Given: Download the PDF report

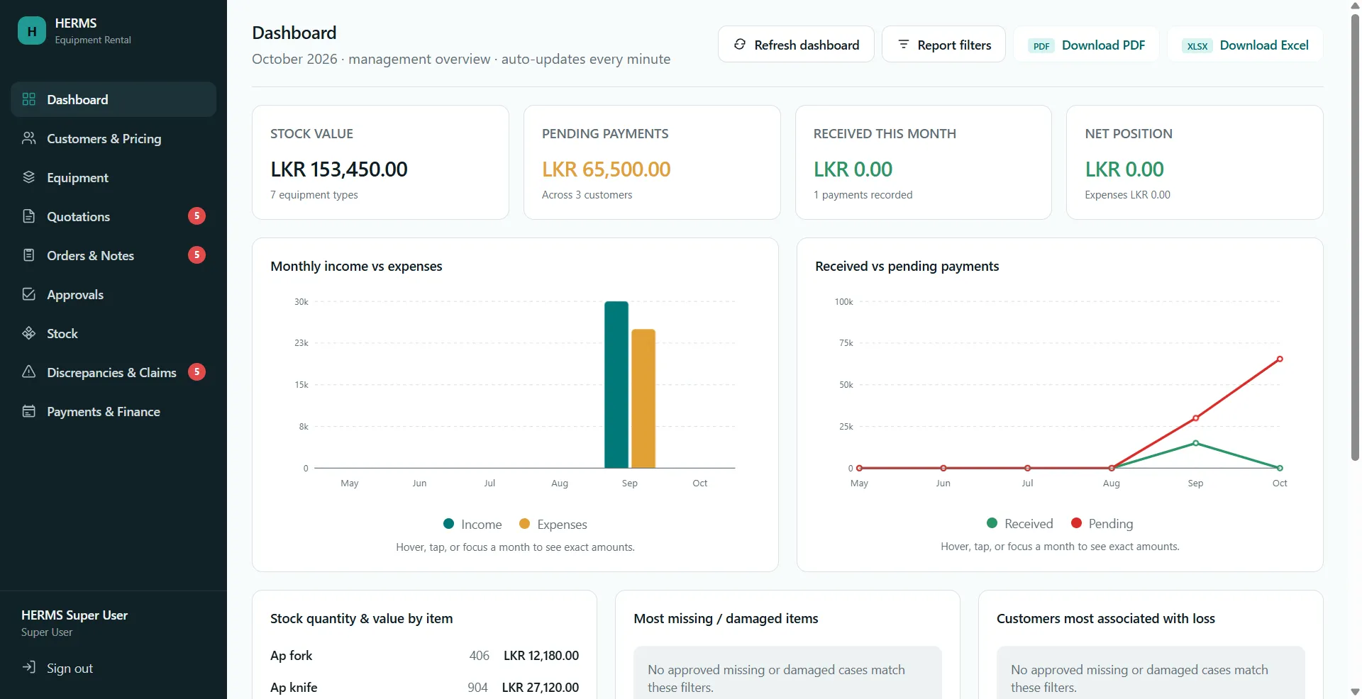Looking at the screenshot, I should click(1086, 44).
